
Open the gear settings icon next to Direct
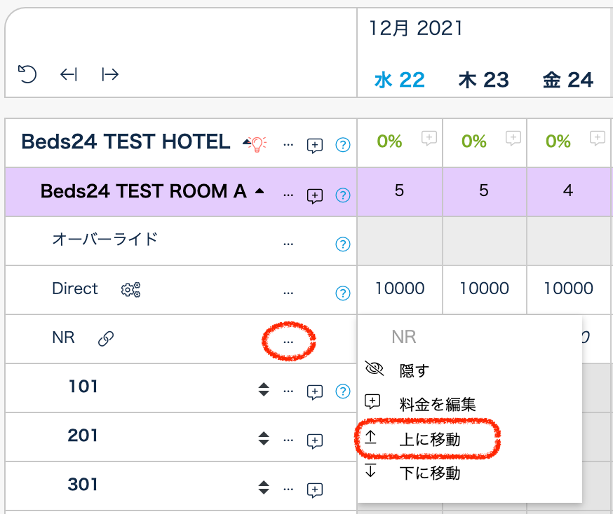click(x=130, y=289)
